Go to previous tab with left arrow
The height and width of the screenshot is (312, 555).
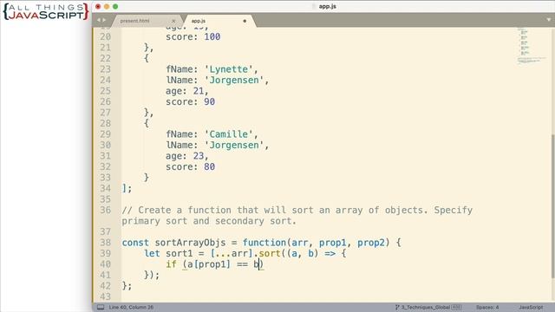click(x=99, y=20)
